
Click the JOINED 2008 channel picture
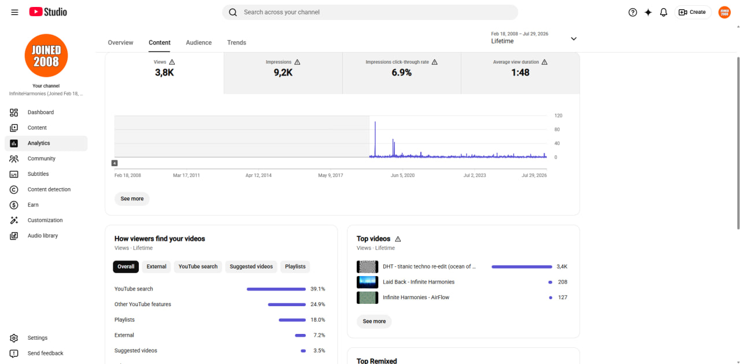[x=46, y=55]
